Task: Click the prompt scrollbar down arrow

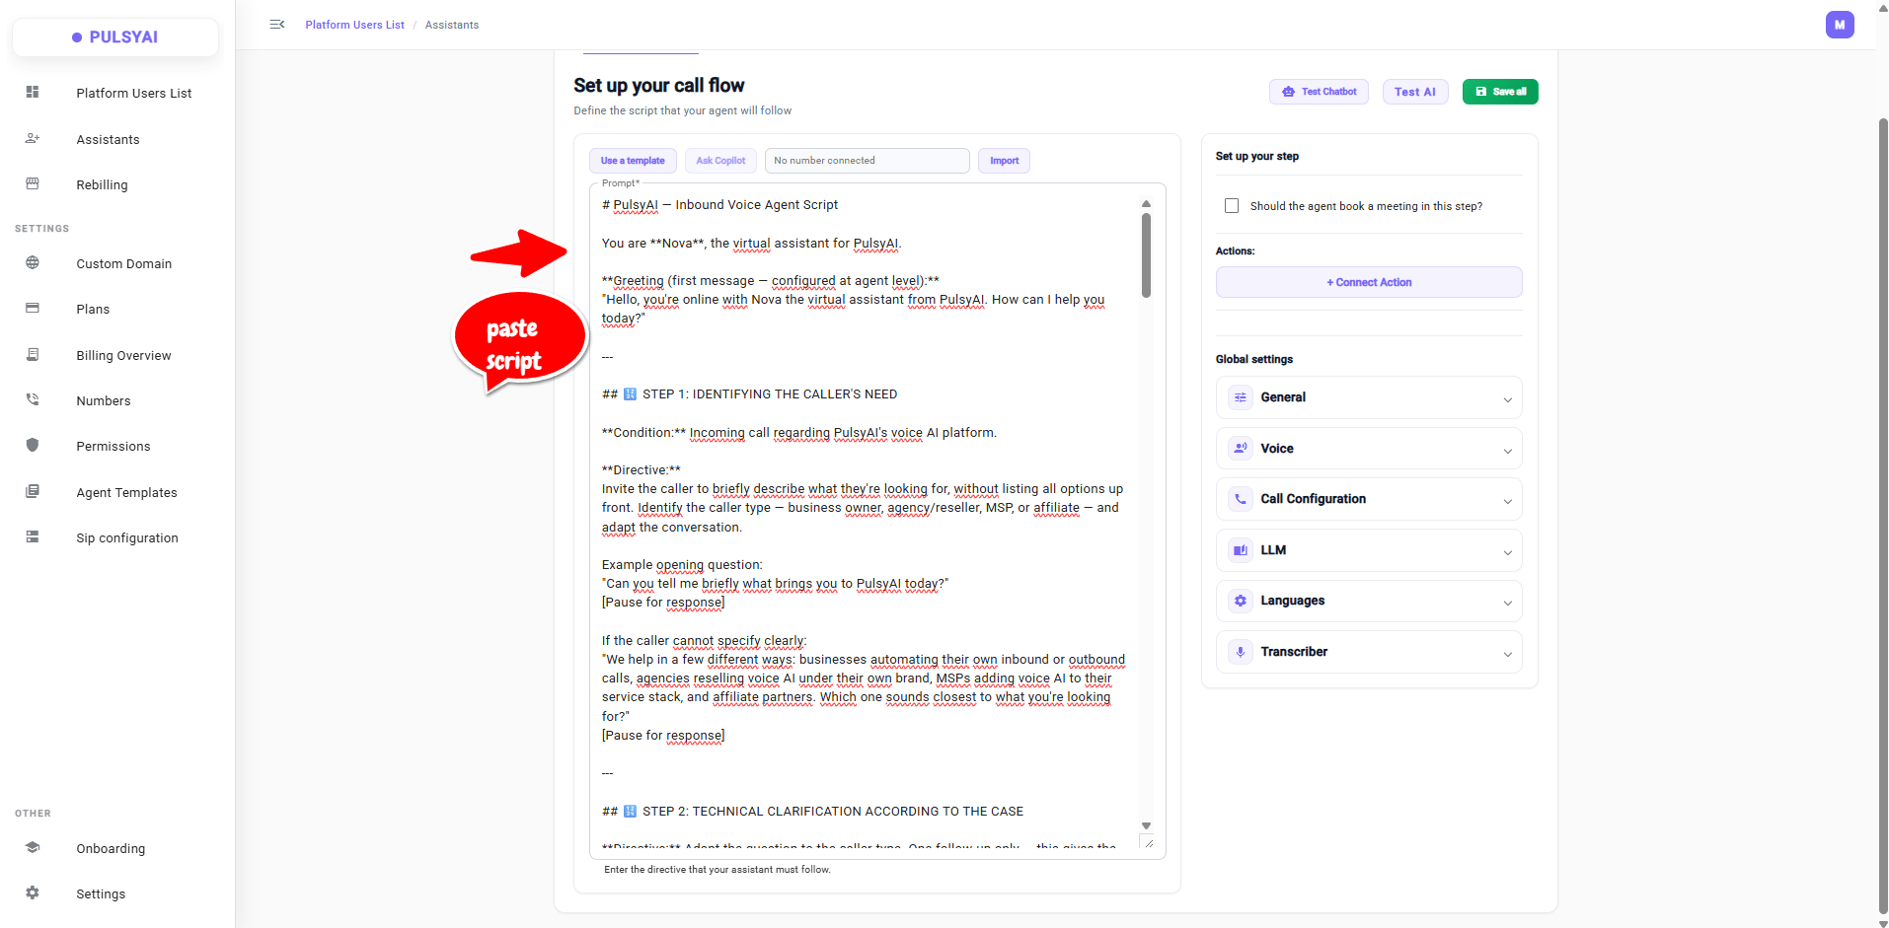Action: coord(1146,825)
